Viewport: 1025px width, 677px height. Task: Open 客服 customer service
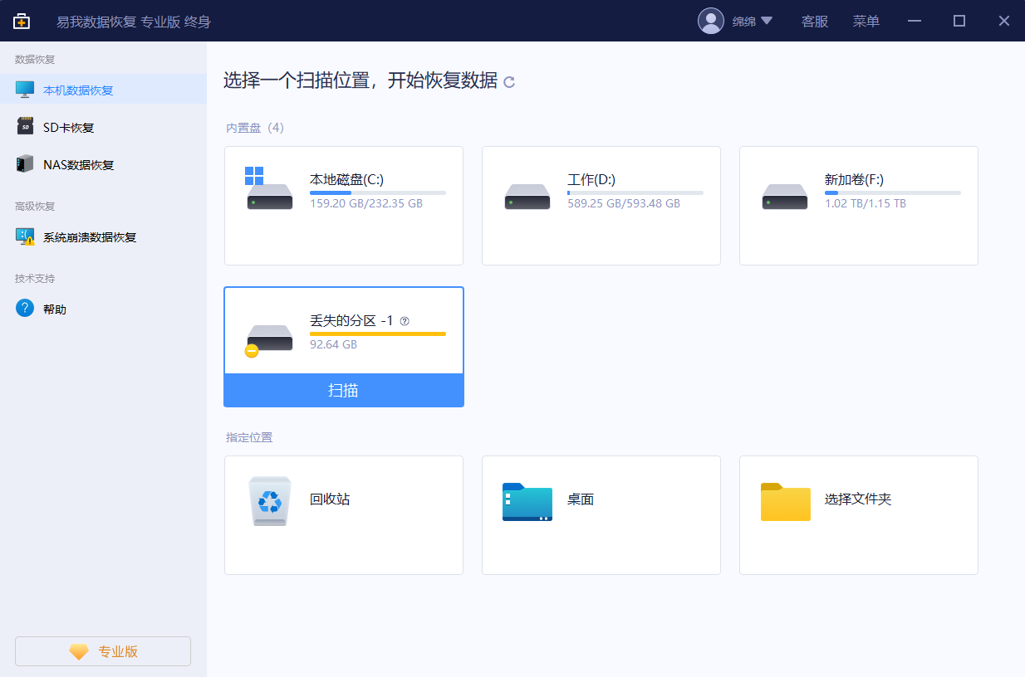coord(814,22)
